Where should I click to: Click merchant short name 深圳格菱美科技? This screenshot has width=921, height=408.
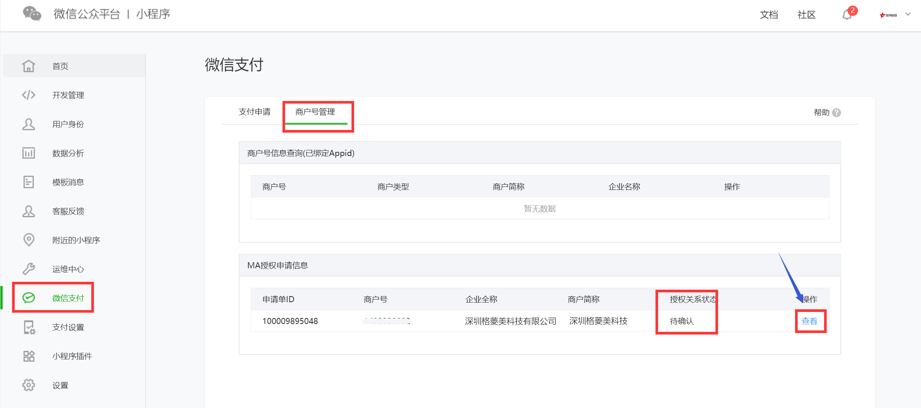(x=599, y=321)
